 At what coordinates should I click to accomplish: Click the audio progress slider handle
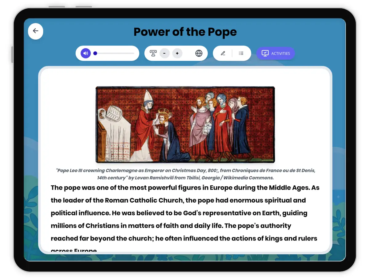coord(95,53)
